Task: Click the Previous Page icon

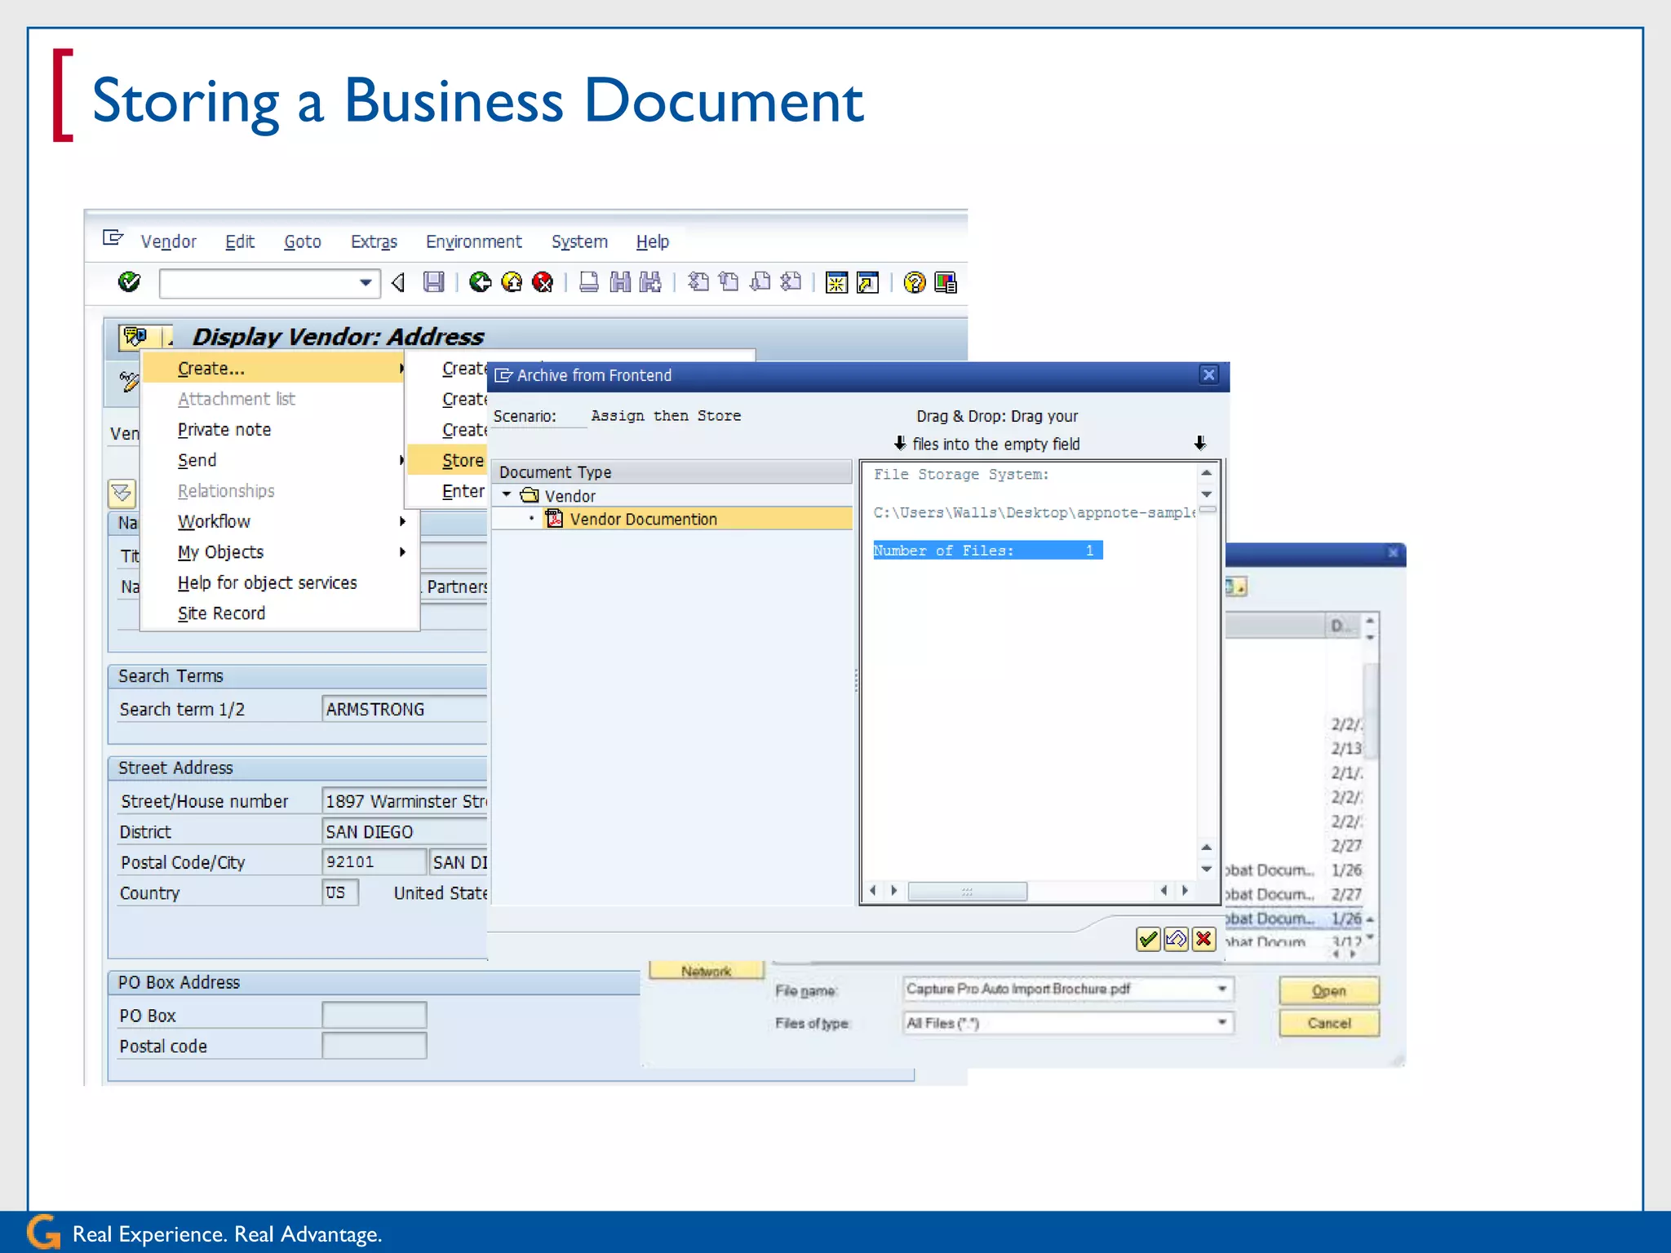Action: pyautogui.click(x=729, y=282)
